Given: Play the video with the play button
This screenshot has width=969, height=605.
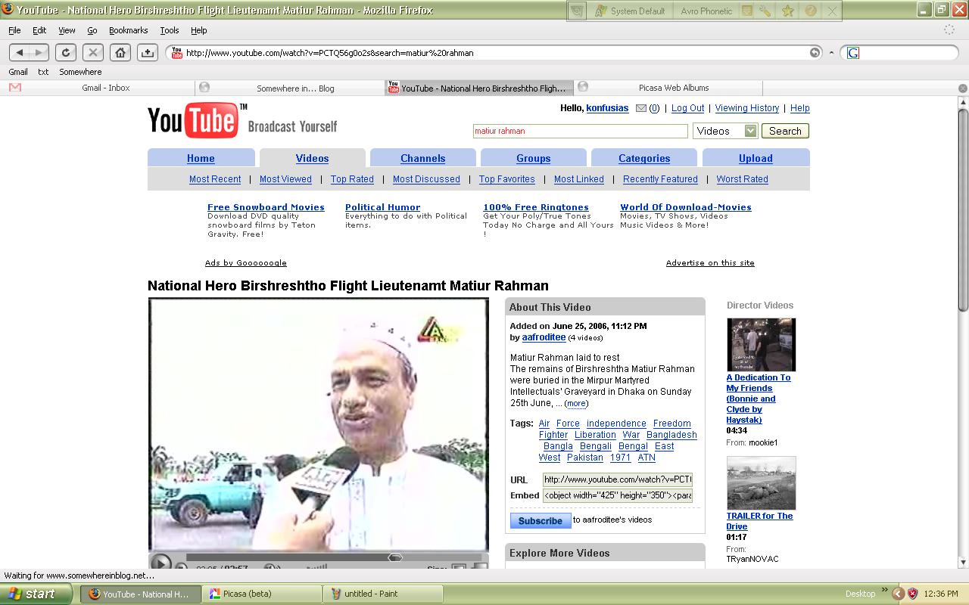Looking at the screenshot, I should pos(160,563).
